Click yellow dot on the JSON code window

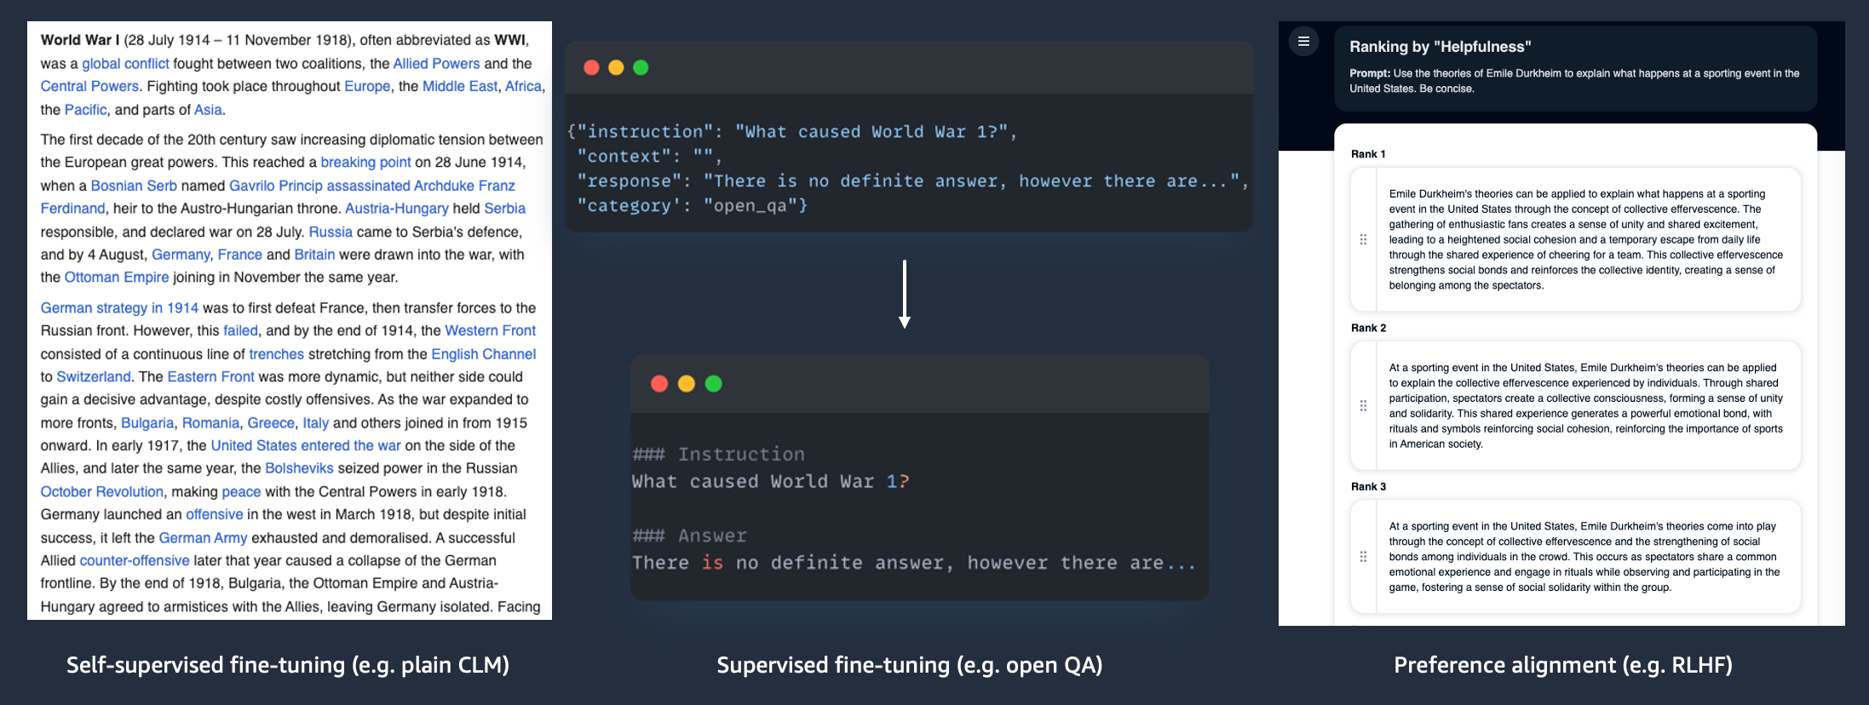click(616, 67)
